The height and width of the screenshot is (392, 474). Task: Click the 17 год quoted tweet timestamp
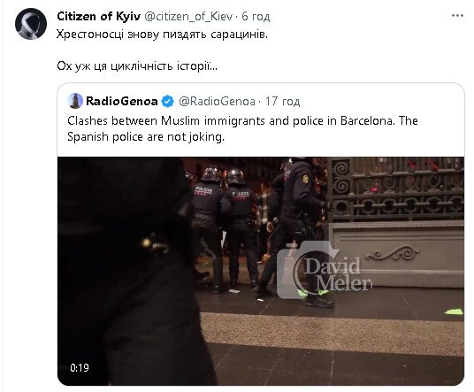[x=282, y=101]
